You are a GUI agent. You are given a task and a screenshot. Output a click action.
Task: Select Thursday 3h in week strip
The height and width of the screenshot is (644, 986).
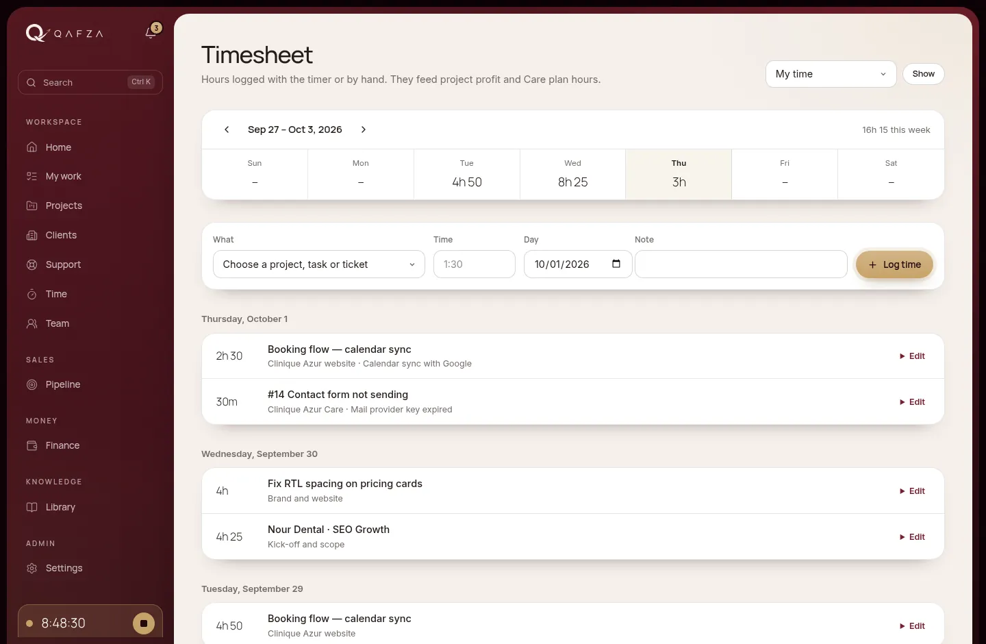679,175
